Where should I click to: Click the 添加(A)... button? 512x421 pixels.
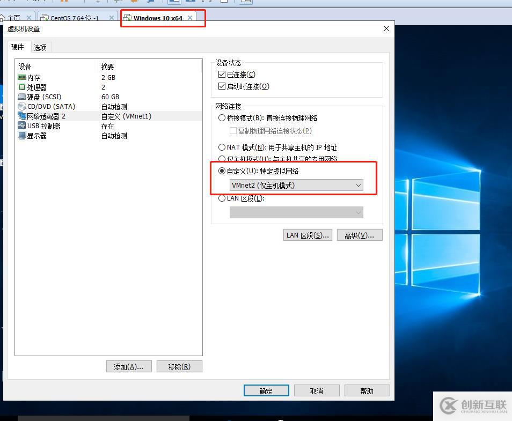[129, 366]
